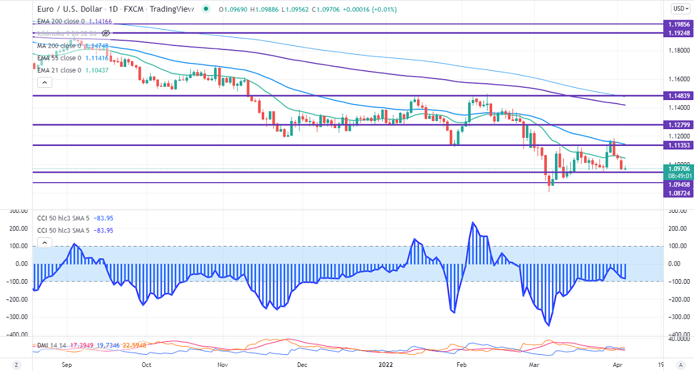Click the 1.16000 price axis tick

click(678, 79)
